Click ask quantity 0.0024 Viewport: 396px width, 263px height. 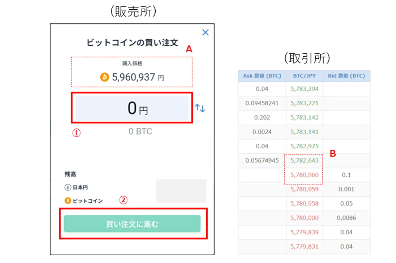click(x=262, y=132)
